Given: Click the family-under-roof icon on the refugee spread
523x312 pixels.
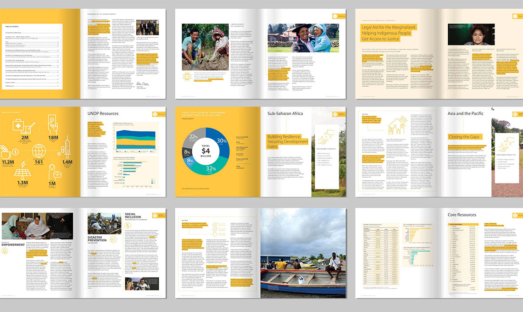Looking at the screenshot, I should 397,127.
